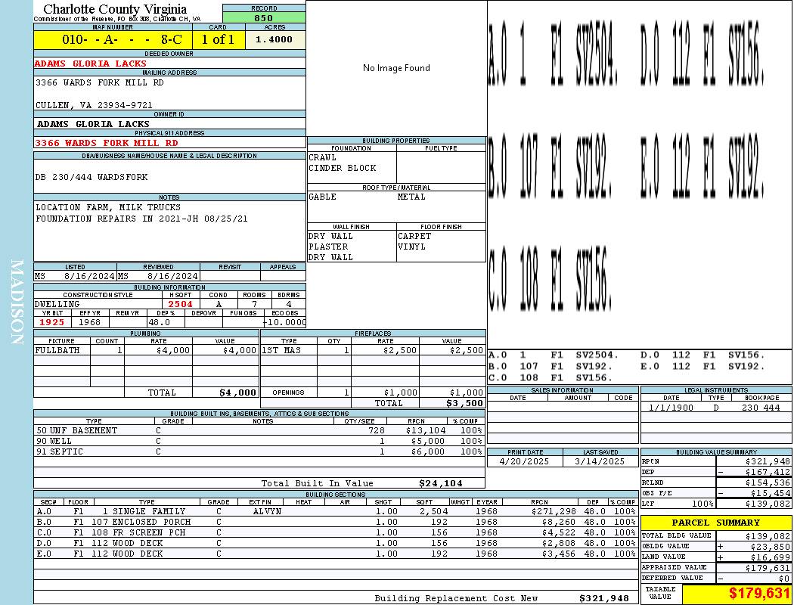Image resolution: width=794 pixels, height=605 pixels.
Task: Select the FOUNDATION REPAIRS IN 2021 note
Action: pyautogui.click(x=141, y=219)
